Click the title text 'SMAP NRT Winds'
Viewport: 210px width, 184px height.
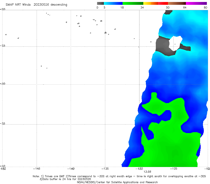pos(18,5)
